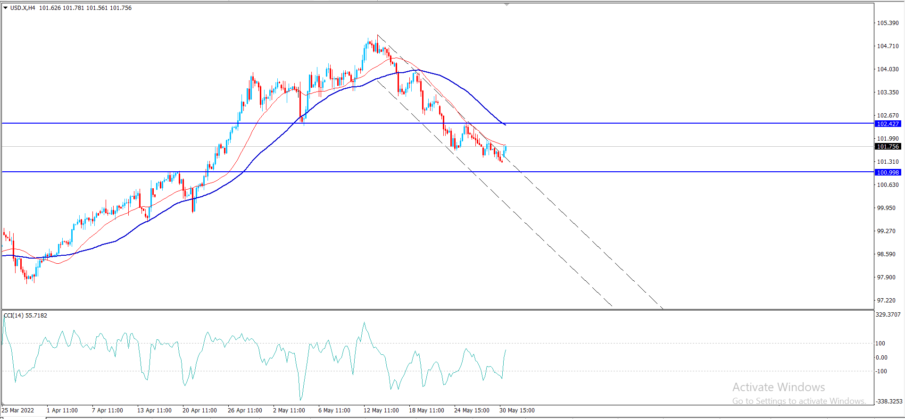
Task: Select the USD.X,H4 chart title text
Action: pyautogui.click(x=23, y=8)
